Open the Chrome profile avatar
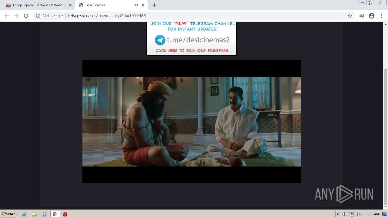Viewport: 388px width, 218px height. (372, 16)
